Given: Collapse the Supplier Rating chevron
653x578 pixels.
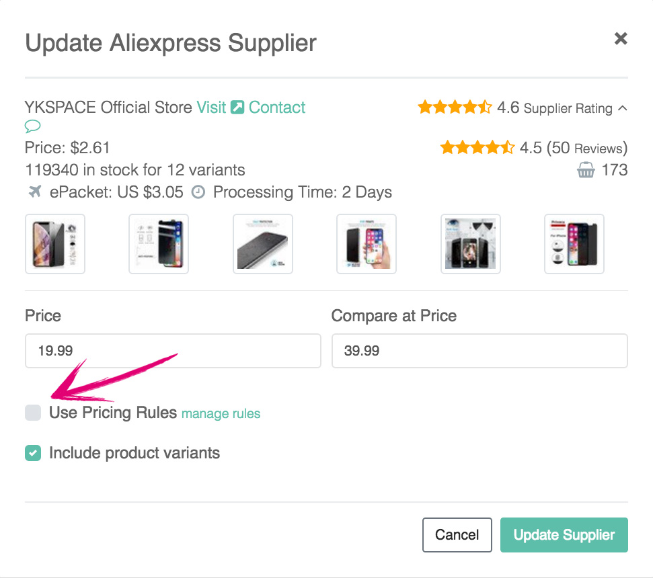Looking at the screenshot, I should [x=622, y=108].
